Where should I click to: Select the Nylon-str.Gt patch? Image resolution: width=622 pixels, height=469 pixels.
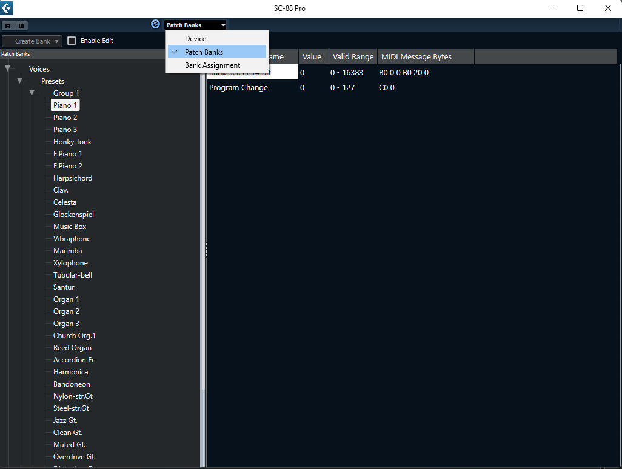[x=73, y=396]
